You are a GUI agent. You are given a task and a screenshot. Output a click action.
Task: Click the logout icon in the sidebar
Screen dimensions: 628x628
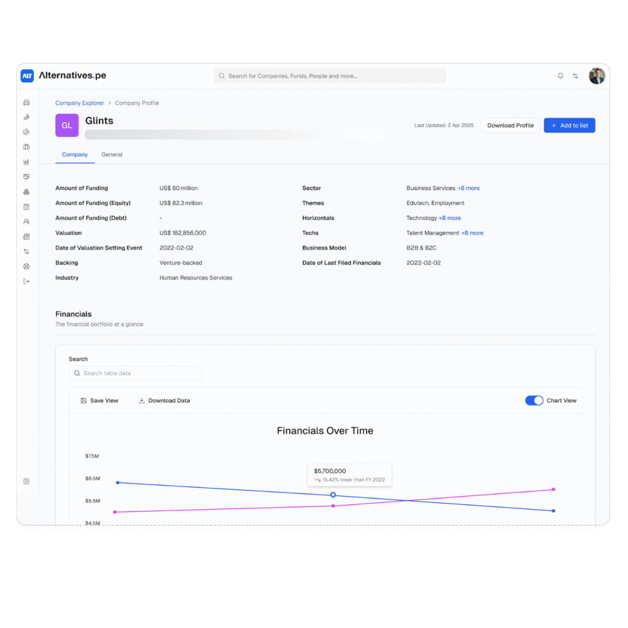26,281
